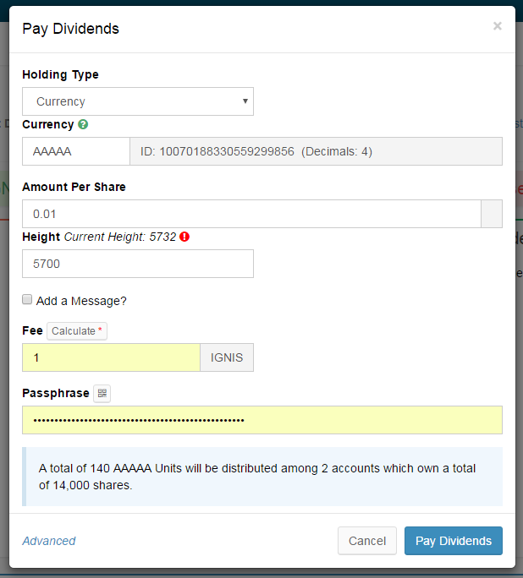The width and height of the screenshot is (523, 578).
Task: Open the Holding Type dropdown
Action: pyautogui.click(x=138, y=101)
